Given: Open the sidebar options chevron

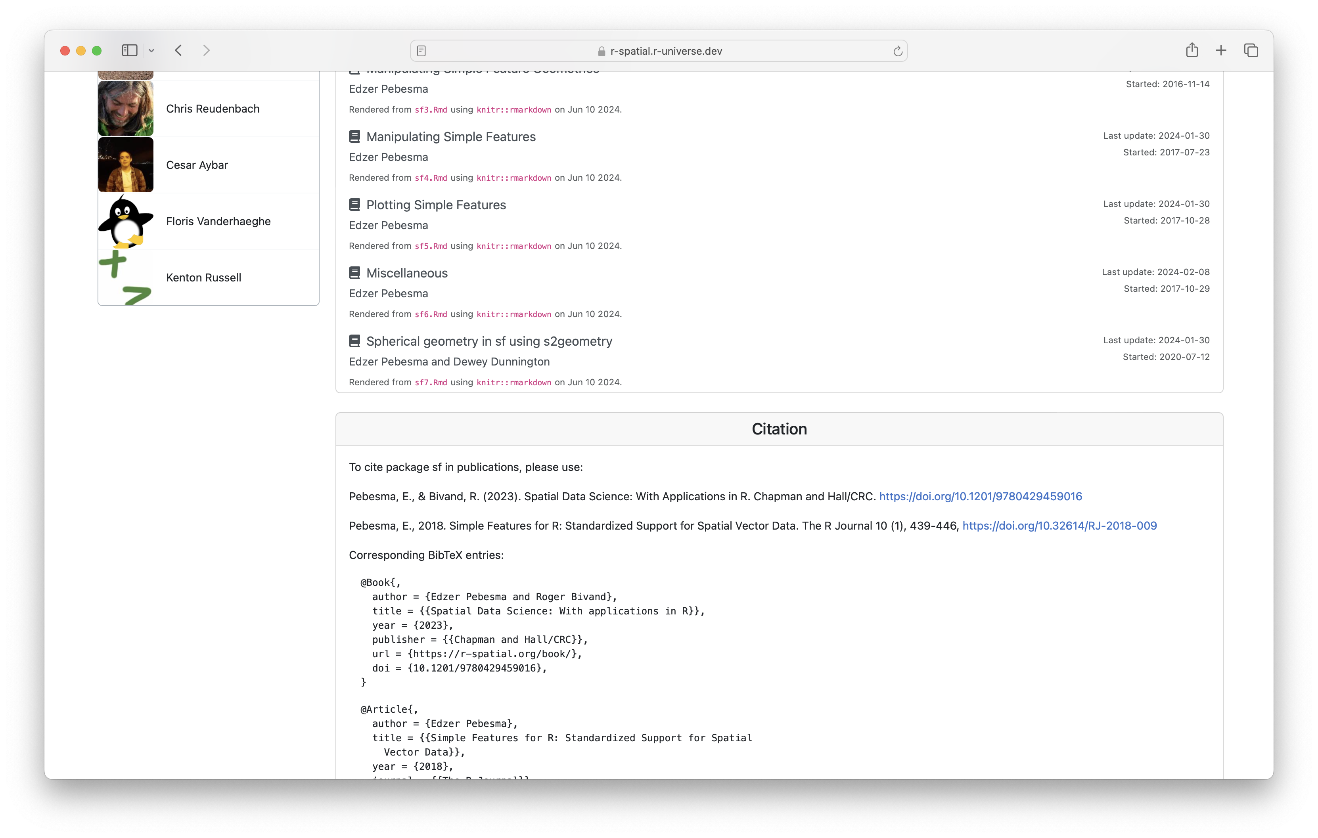Looking at the screenshot, I should 151,50.
